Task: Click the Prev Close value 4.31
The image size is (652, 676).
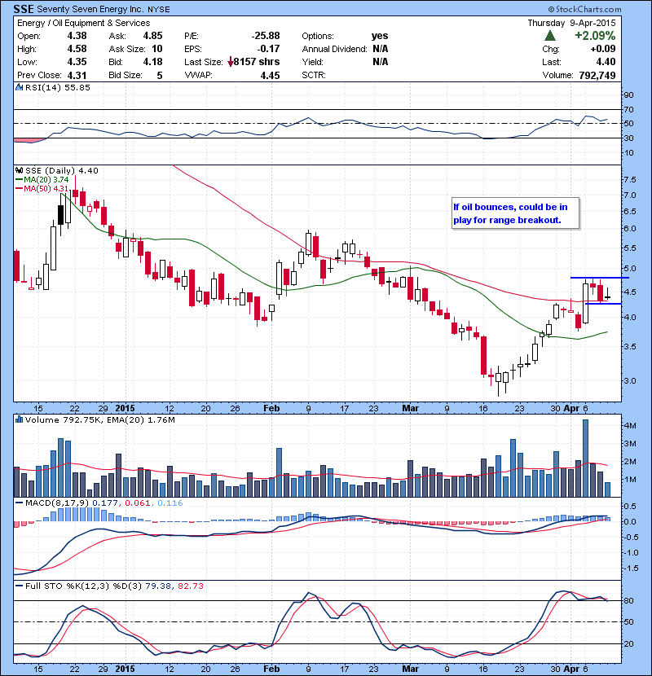Action: coord(77,75)
